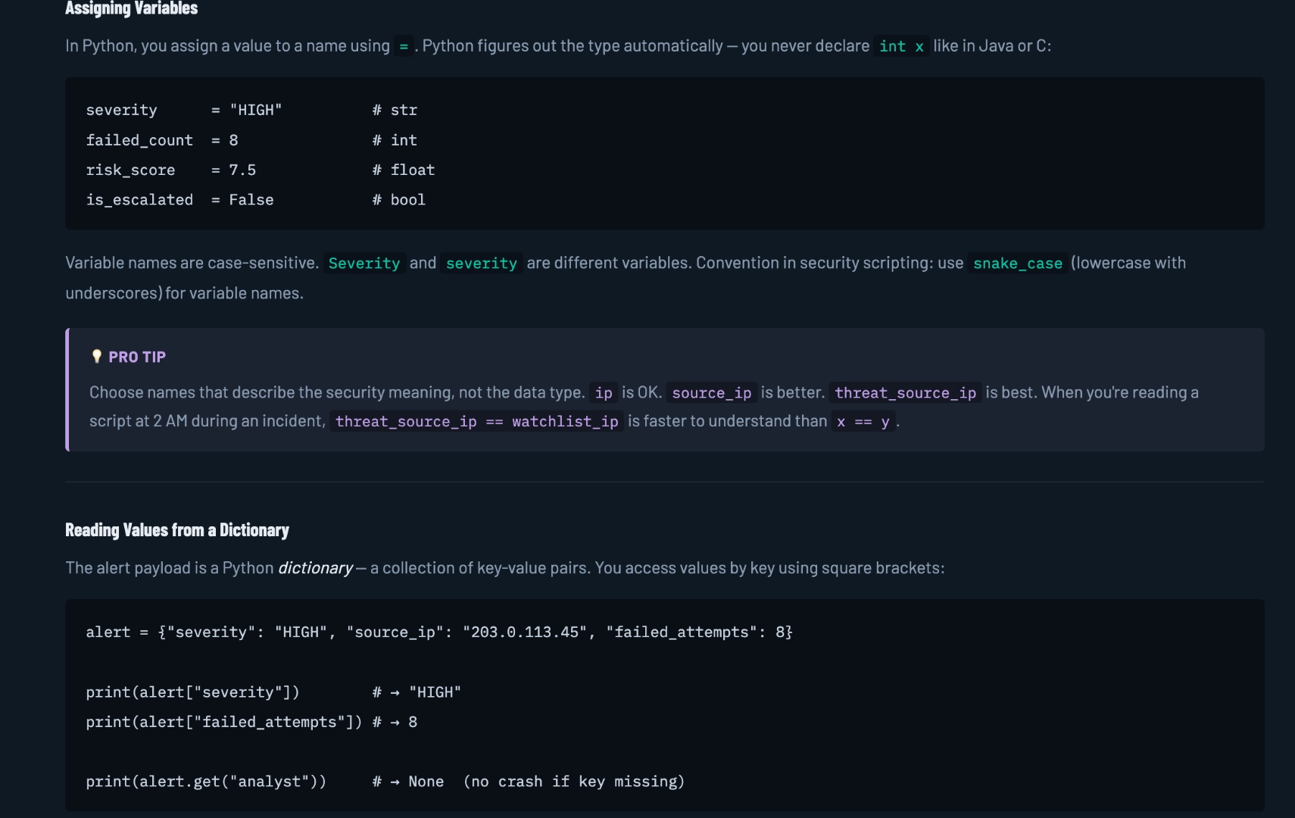
Task: Click the '# → 8' output comment
Action: tap(395, 722)
